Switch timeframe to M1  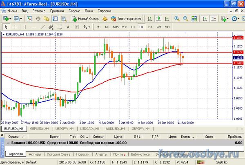[x=98, y=27]
